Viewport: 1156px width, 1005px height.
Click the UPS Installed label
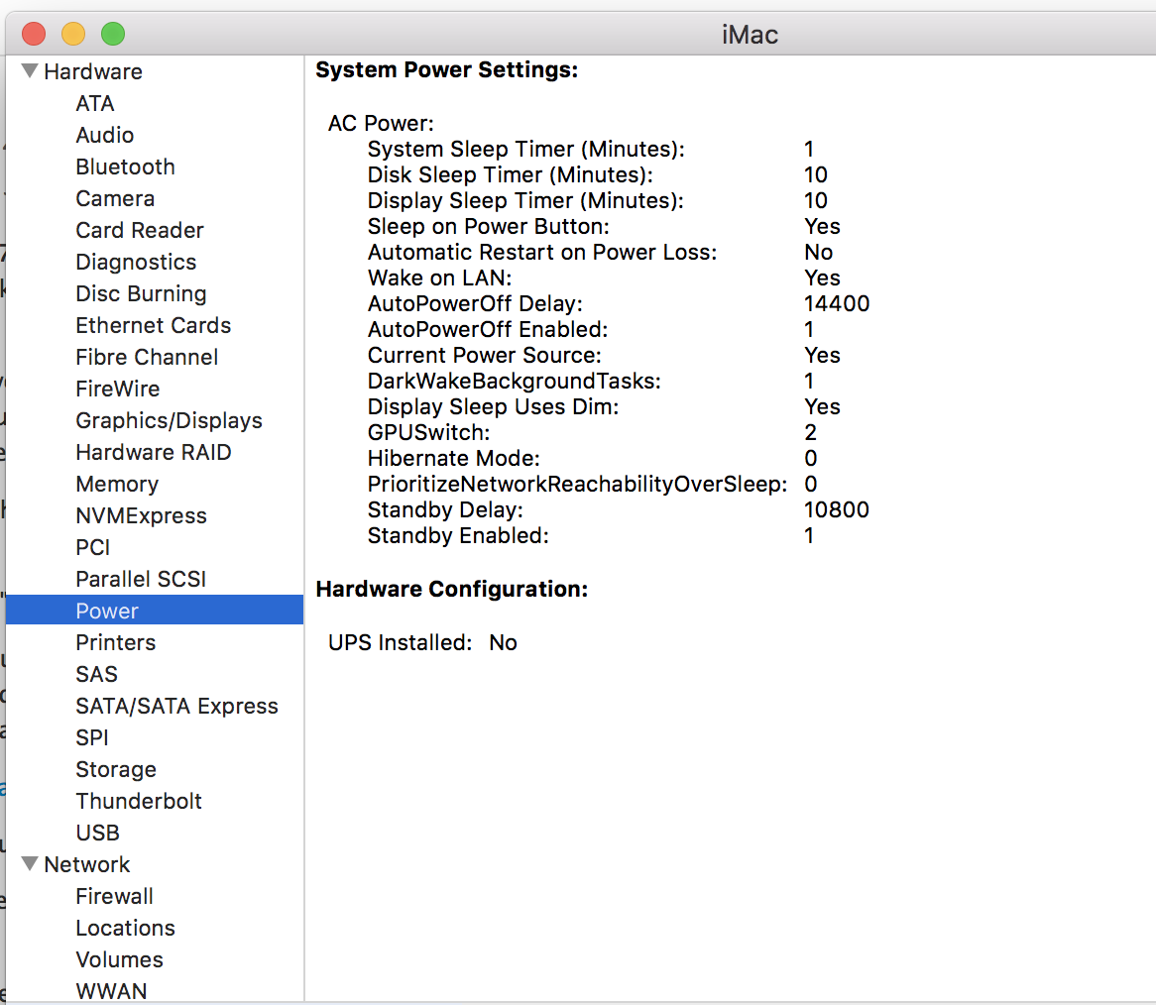(x=401, y=642)
